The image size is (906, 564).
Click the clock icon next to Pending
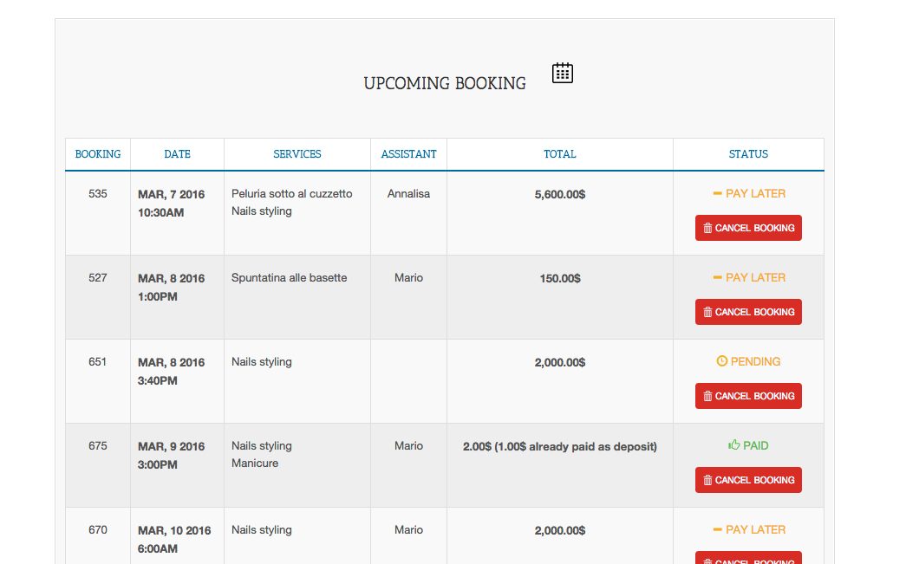(721, 361)
